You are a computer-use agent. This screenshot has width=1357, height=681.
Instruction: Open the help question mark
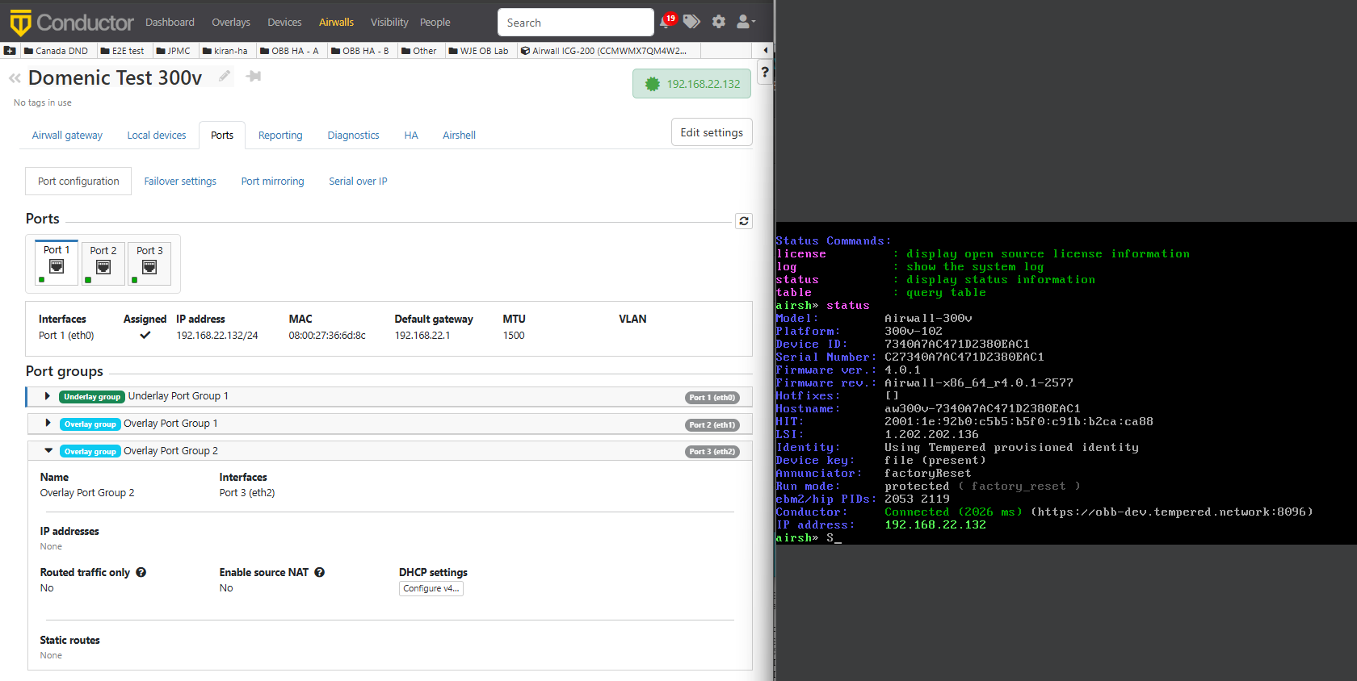[x=765, y=73]
